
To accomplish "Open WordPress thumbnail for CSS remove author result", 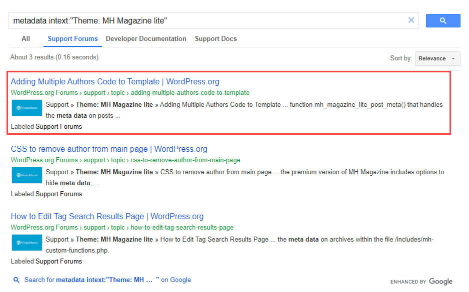I will (x=27, y=175).
